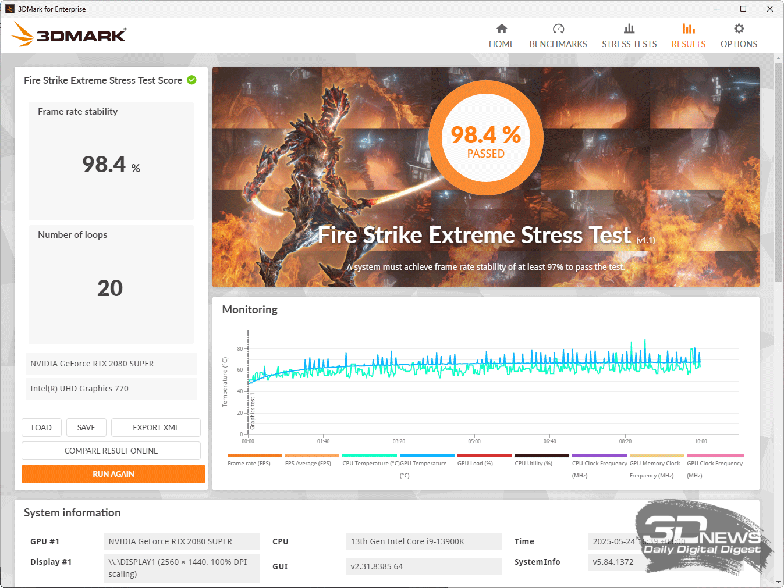Click the vertical scrollbar down arrow
Viewport: 784px width, 588px height.
click(x=778, y=582)
